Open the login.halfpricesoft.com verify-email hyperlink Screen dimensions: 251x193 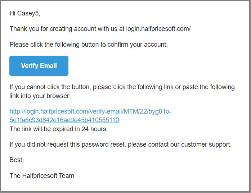click(90, 112)
